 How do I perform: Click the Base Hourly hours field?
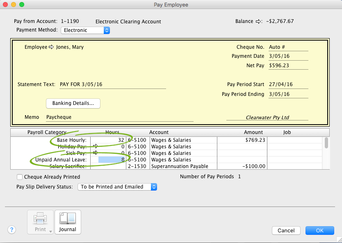pyautogui.click(x=112, y=140)
